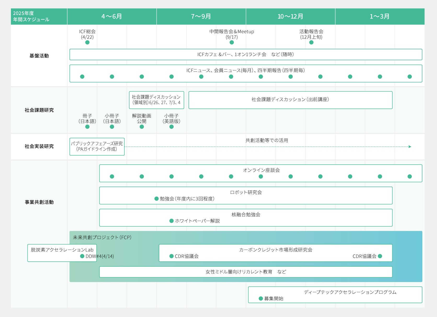437x317 pixels.
Task: Click the 募集開始 marker dot
Action: (261, 298)
